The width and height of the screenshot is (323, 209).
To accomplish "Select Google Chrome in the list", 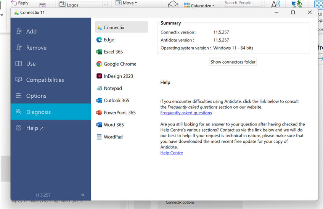I will [121, 64].
